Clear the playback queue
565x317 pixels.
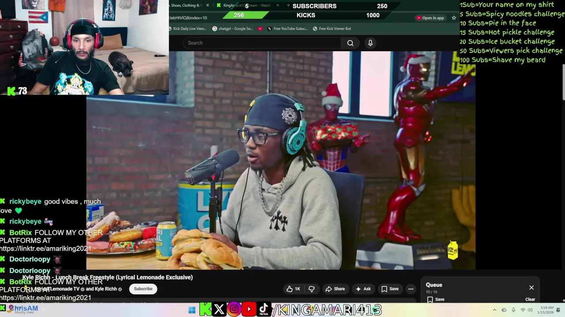(x=530, y=299)
